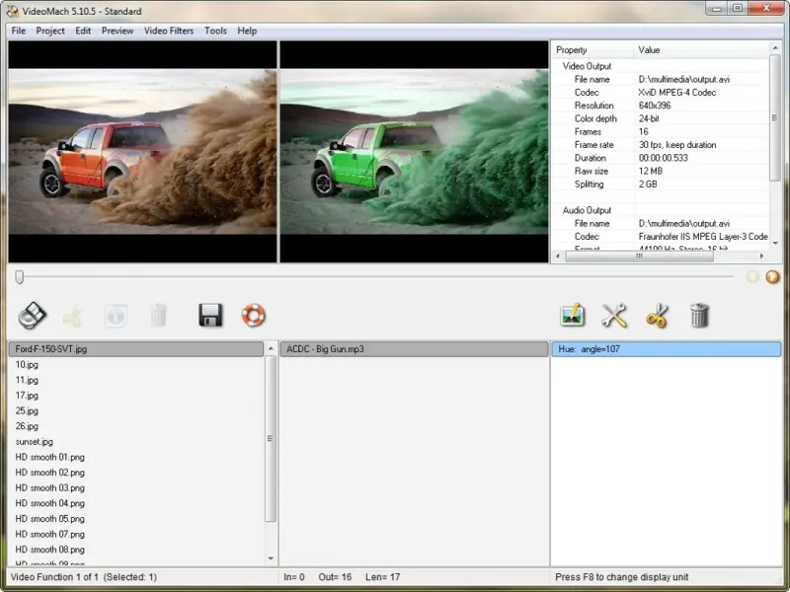Screen dimensions: 790x592
Task: Click the add video filter picture icon
Action: (572, 315)
